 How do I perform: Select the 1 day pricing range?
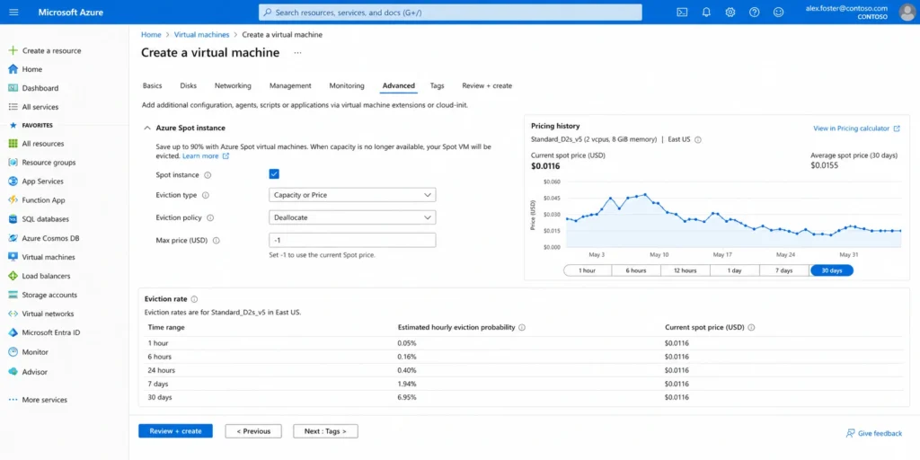click(735, 270)
